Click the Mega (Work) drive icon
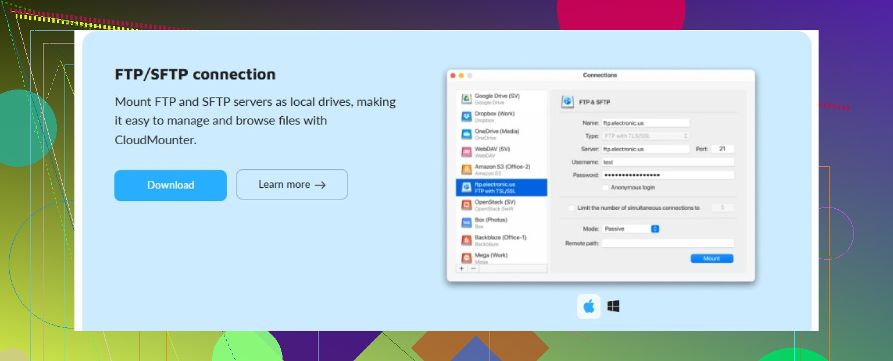Image resolution: width=893 pixels, height=361 pixels. tap(466, 258)
